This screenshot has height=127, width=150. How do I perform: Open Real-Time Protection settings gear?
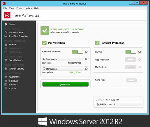pyautogui.click(x=86, y=52)
